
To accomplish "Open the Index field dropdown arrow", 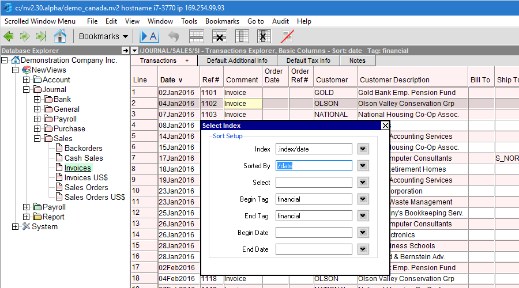I will pyautogui.click(x=362, y=149).
